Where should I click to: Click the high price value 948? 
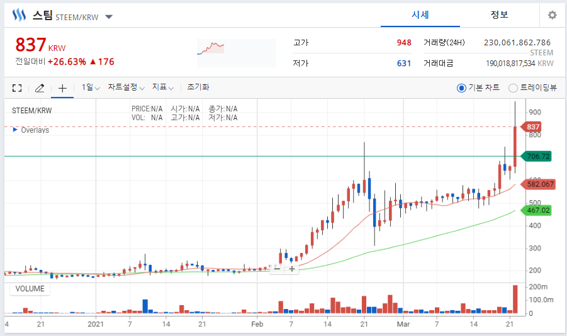pyautogui.click(x=404, y=43)
